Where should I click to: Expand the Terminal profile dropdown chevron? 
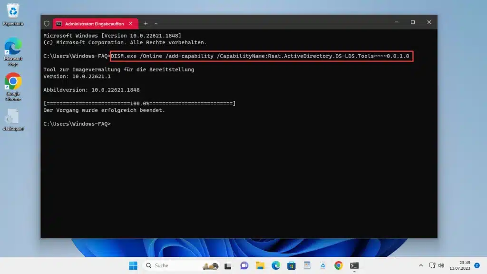(156, 24)
